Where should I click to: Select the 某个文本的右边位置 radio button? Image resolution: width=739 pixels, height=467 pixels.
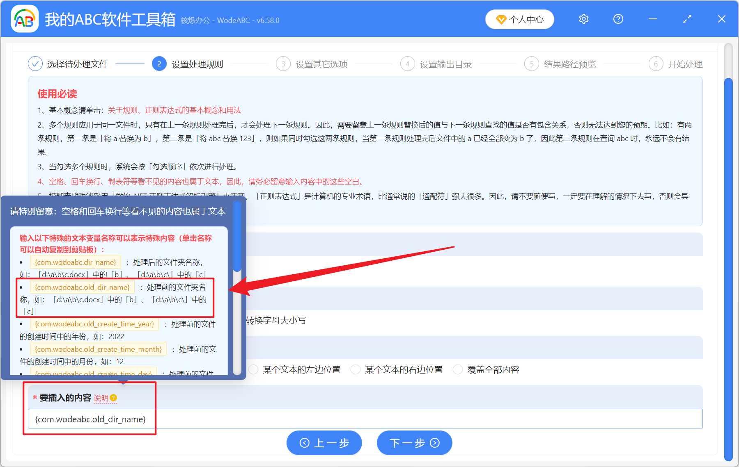coord(356,369)
